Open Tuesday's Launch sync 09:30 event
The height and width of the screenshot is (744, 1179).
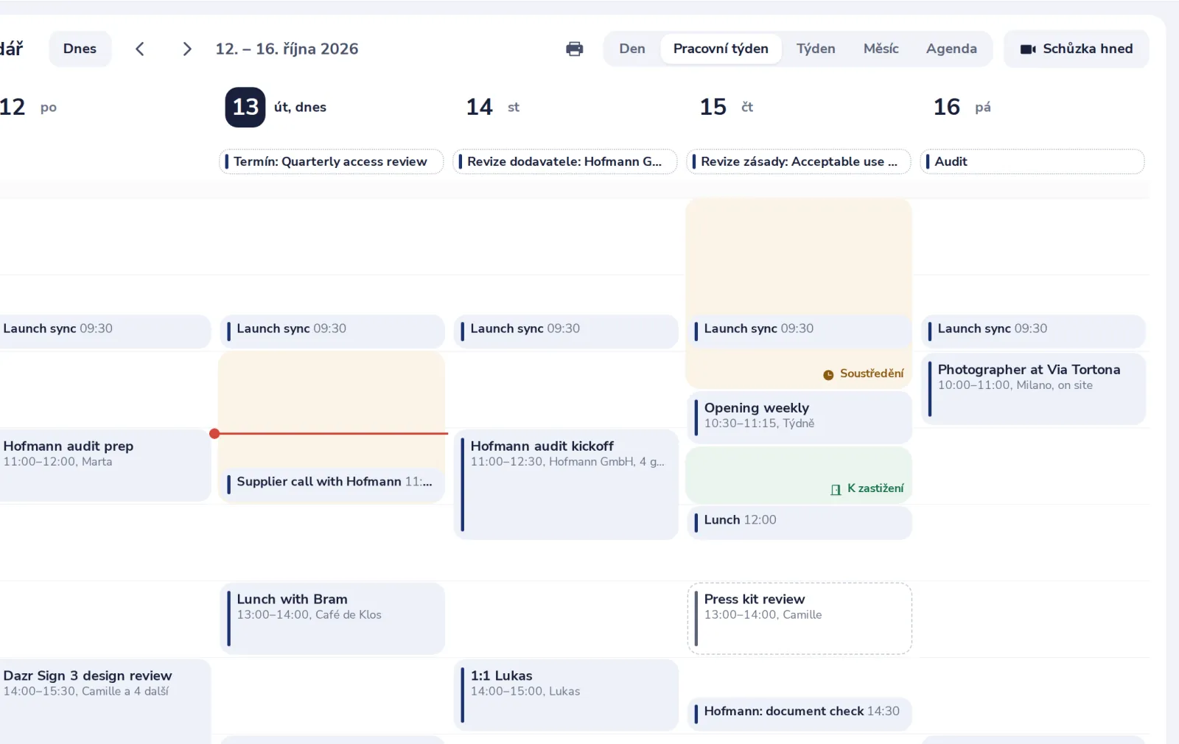click(332, 331)
